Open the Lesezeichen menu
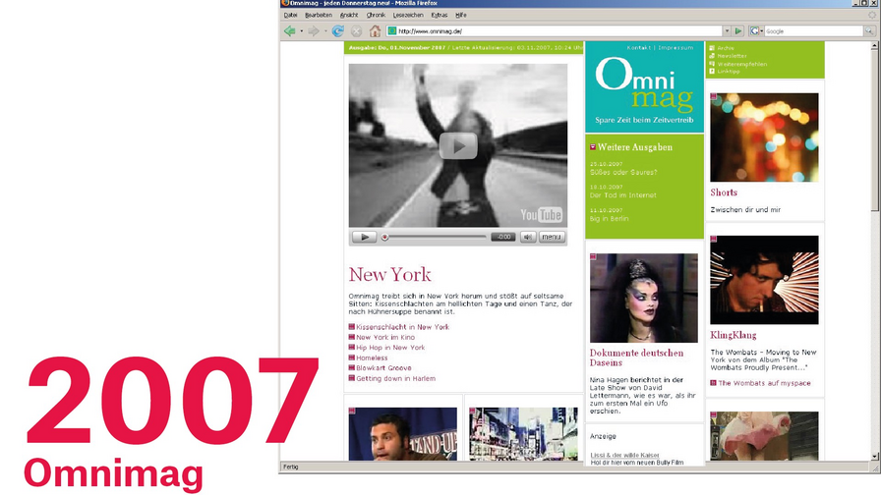Screen dimensions: 881x495 (408, 15)
